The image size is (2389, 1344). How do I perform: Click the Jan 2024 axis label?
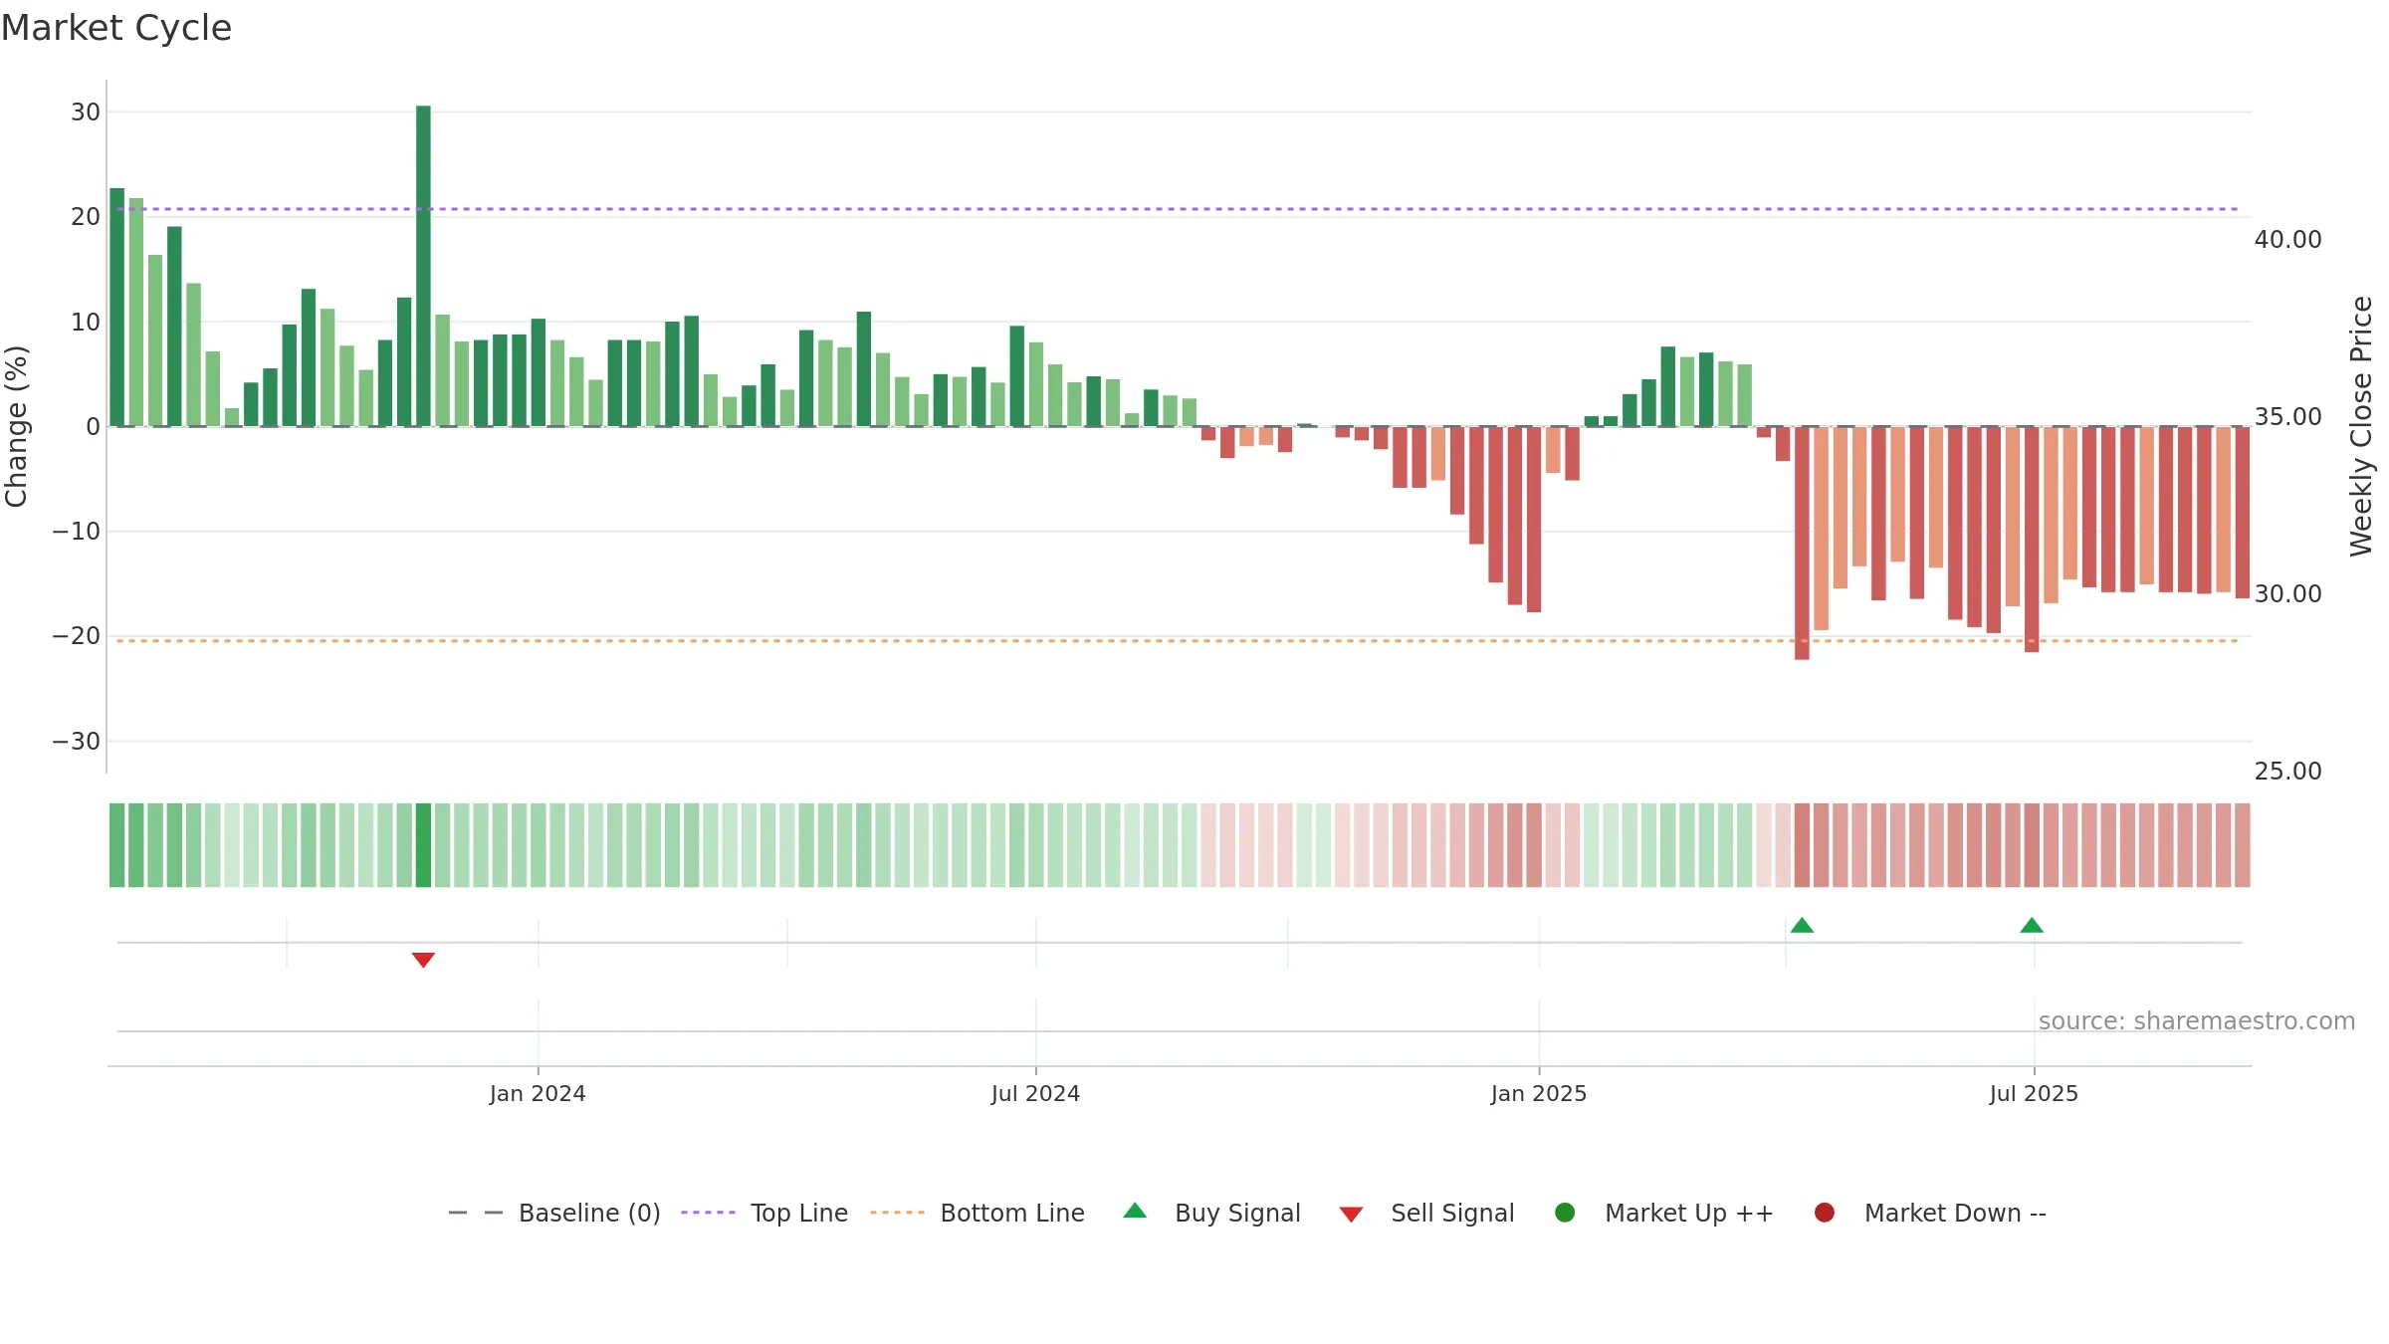click(x=538, y=1094)
